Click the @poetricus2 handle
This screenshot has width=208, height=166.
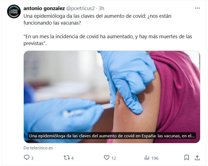pos(80,8)
